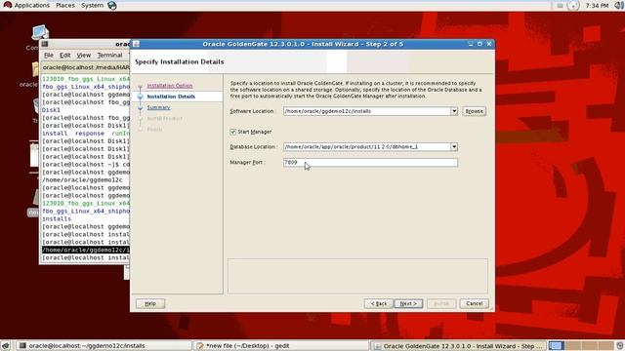Screen dimensions: 625x351
Task: Select the first workspace in switcher
Action: pyautogui.click(x=556, y=346)
